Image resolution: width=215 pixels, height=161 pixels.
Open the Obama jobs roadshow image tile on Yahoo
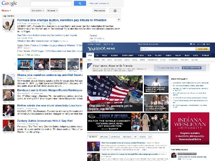click(x=156, y=84)
